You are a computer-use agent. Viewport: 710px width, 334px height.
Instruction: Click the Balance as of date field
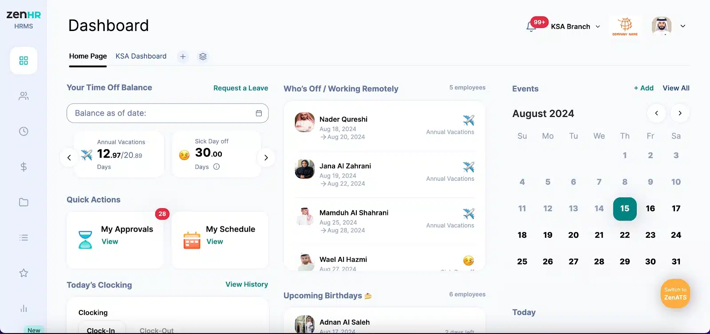click(x=167, y=113)
